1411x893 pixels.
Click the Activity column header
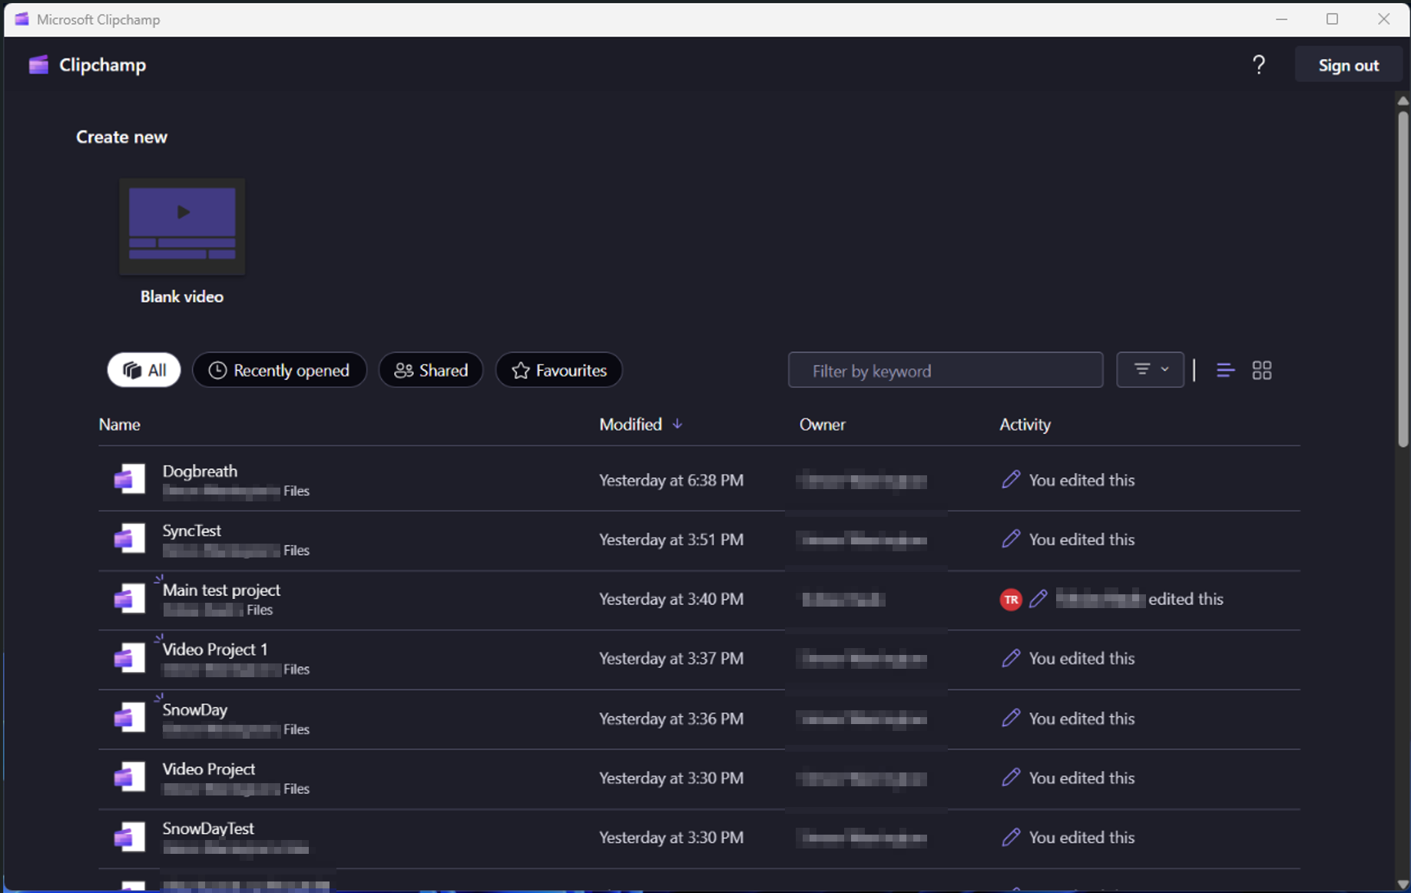1025,425
